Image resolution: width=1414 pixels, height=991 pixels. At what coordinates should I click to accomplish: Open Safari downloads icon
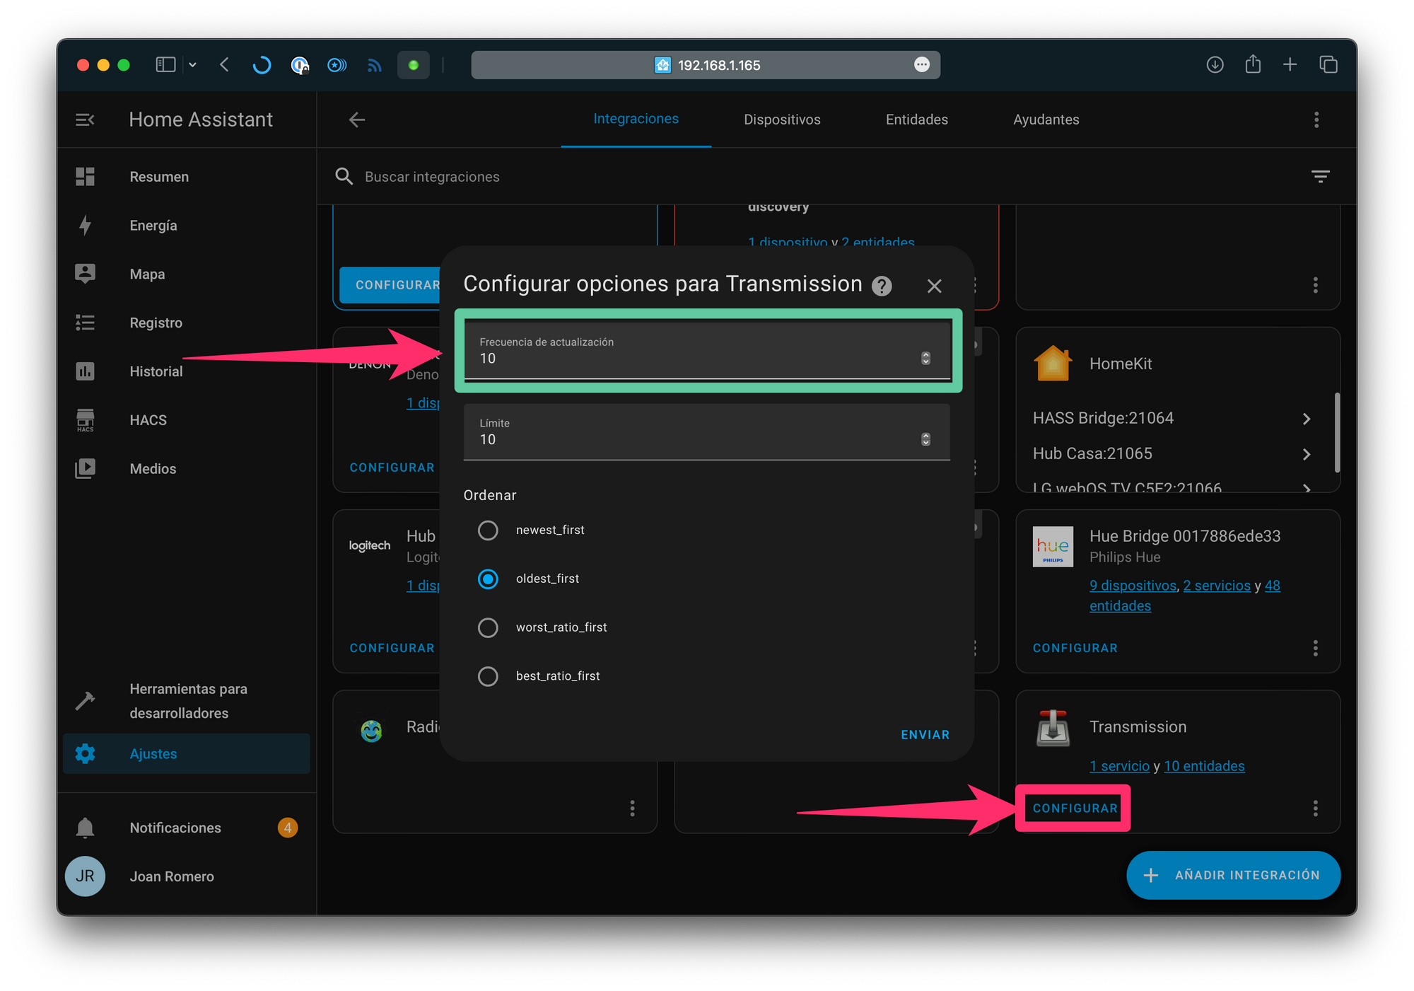1215,65
